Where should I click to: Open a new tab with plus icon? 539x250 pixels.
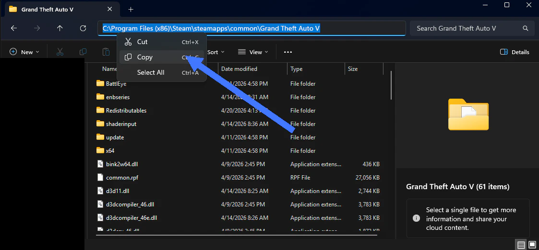pyautogui.click(x=131, y=9)
